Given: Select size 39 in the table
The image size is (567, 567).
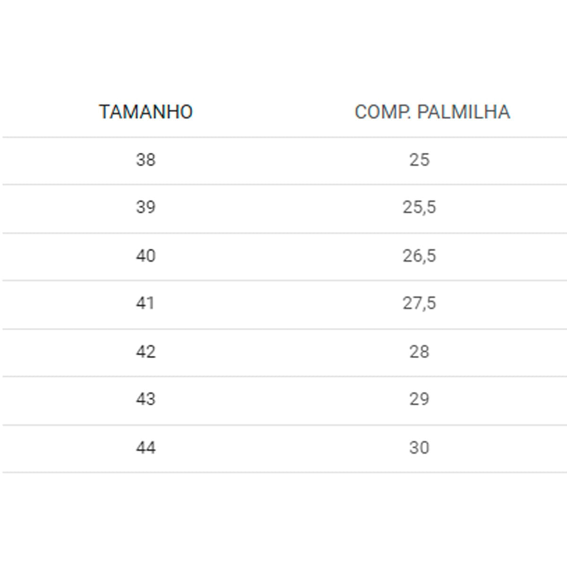Looking at the screenshot, I should (x=146, y=207).
